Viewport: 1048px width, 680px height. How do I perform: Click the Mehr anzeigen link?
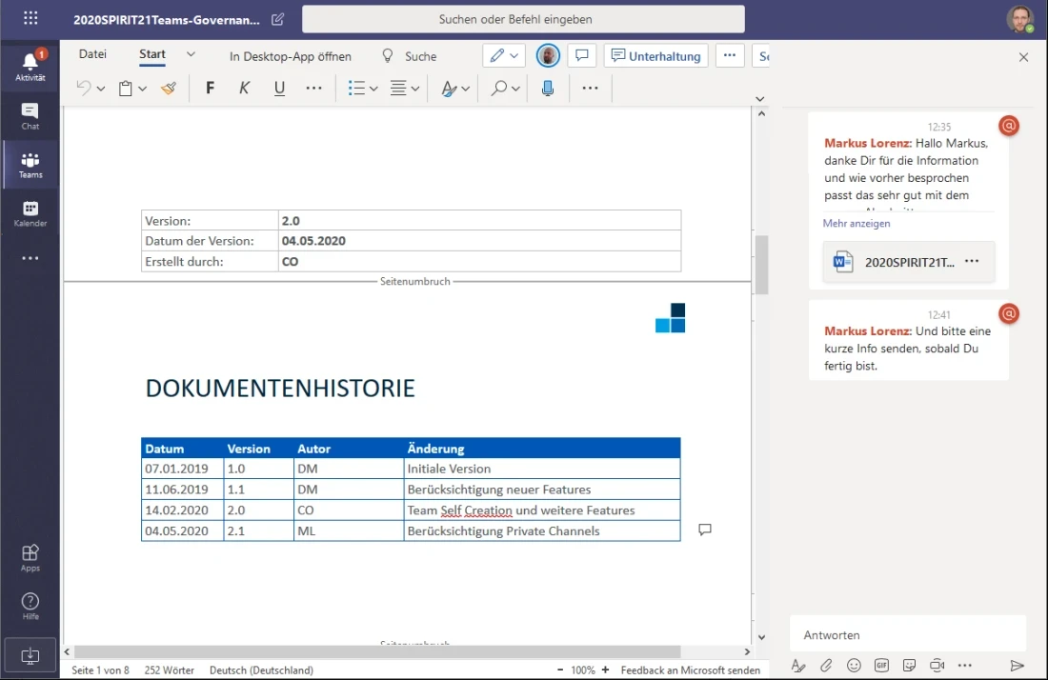[x=857, y=224]
